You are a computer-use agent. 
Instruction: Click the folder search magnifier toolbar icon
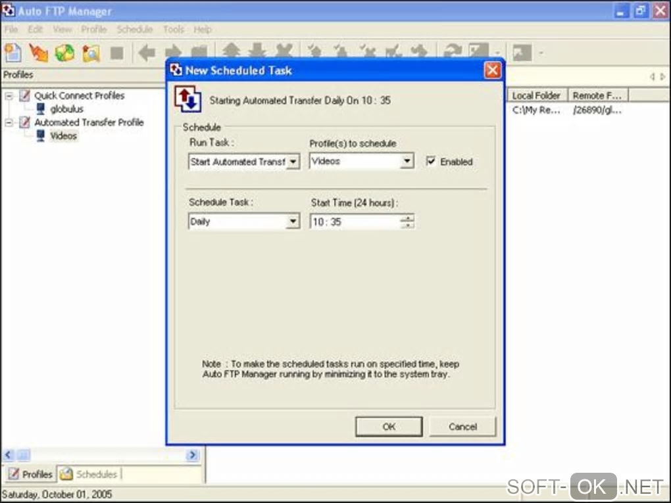(x=91, y=53)
